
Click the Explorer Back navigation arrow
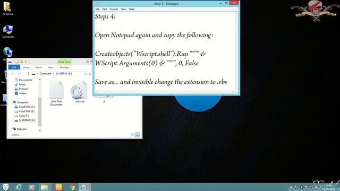(x=12, y=74)
